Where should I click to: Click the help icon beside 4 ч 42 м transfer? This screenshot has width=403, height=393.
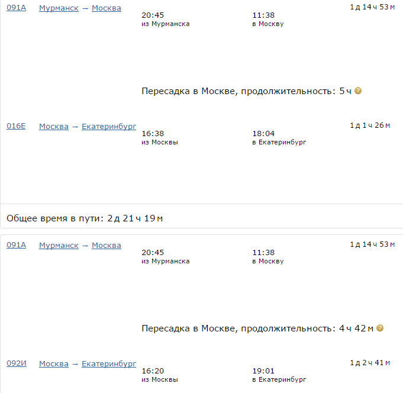coord(380,328)
